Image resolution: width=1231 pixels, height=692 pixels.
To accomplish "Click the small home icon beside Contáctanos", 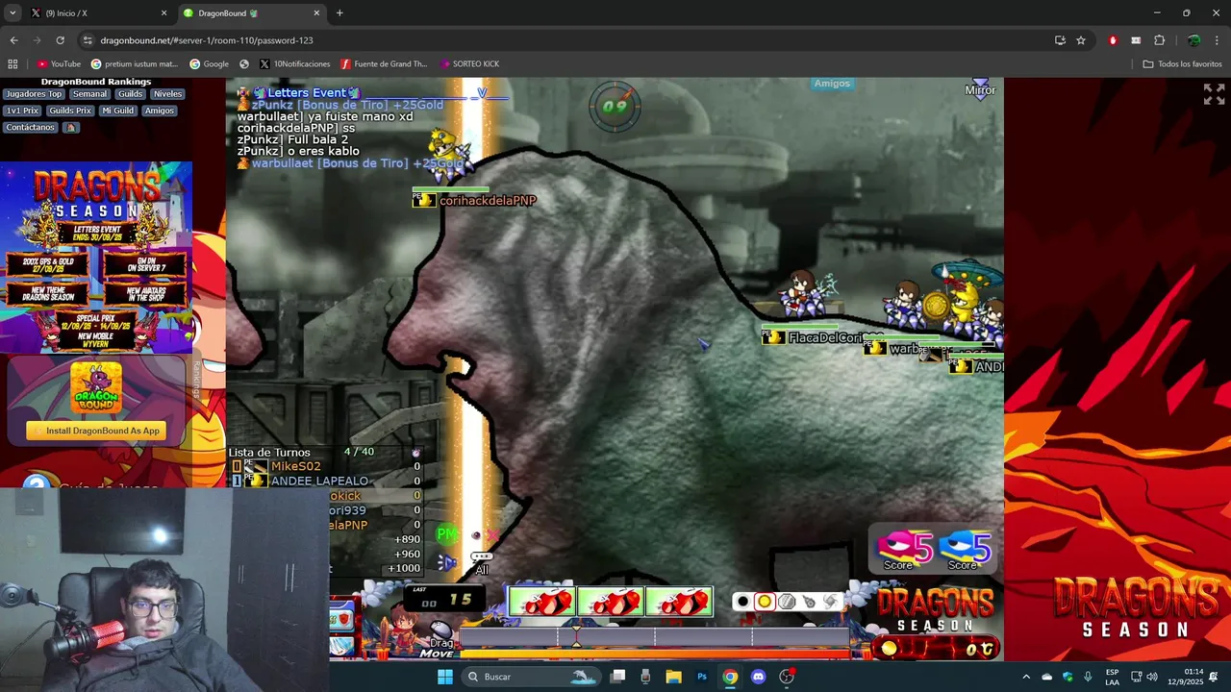I will (x=71, y=127).
